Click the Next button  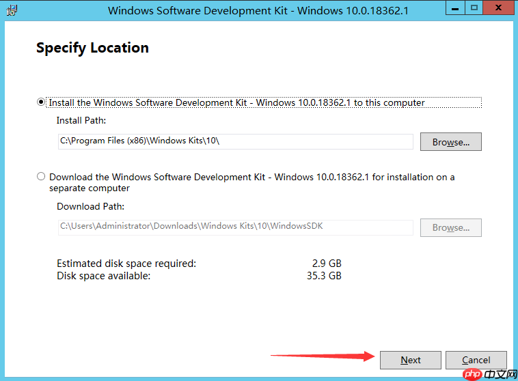(410, 360)
